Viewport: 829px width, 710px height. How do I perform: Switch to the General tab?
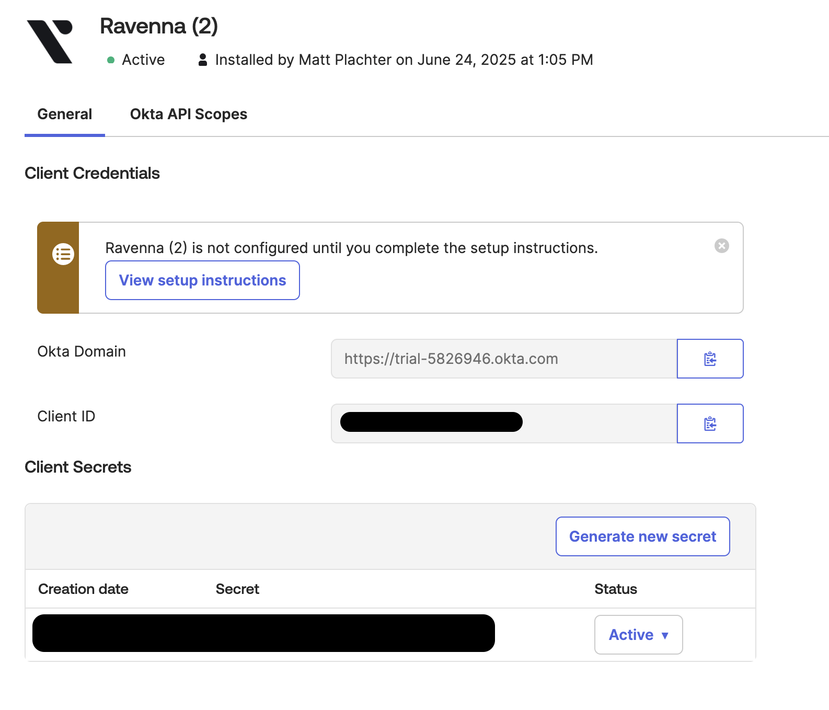65,114
